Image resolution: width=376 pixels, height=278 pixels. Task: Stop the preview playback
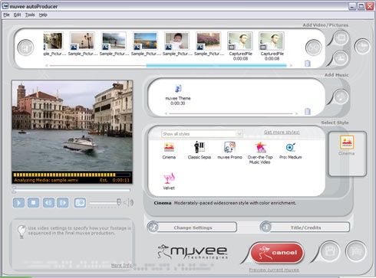tap(34, 203)
